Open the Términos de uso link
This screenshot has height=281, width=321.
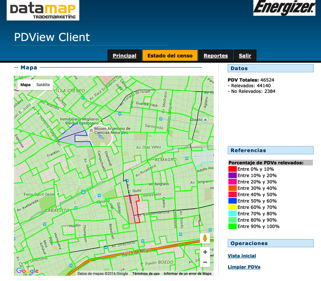click(146, 274)
